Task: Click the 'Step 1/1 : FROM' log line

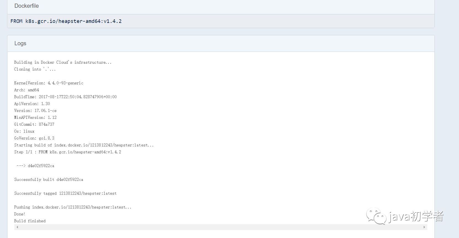Action: [68, 152]
